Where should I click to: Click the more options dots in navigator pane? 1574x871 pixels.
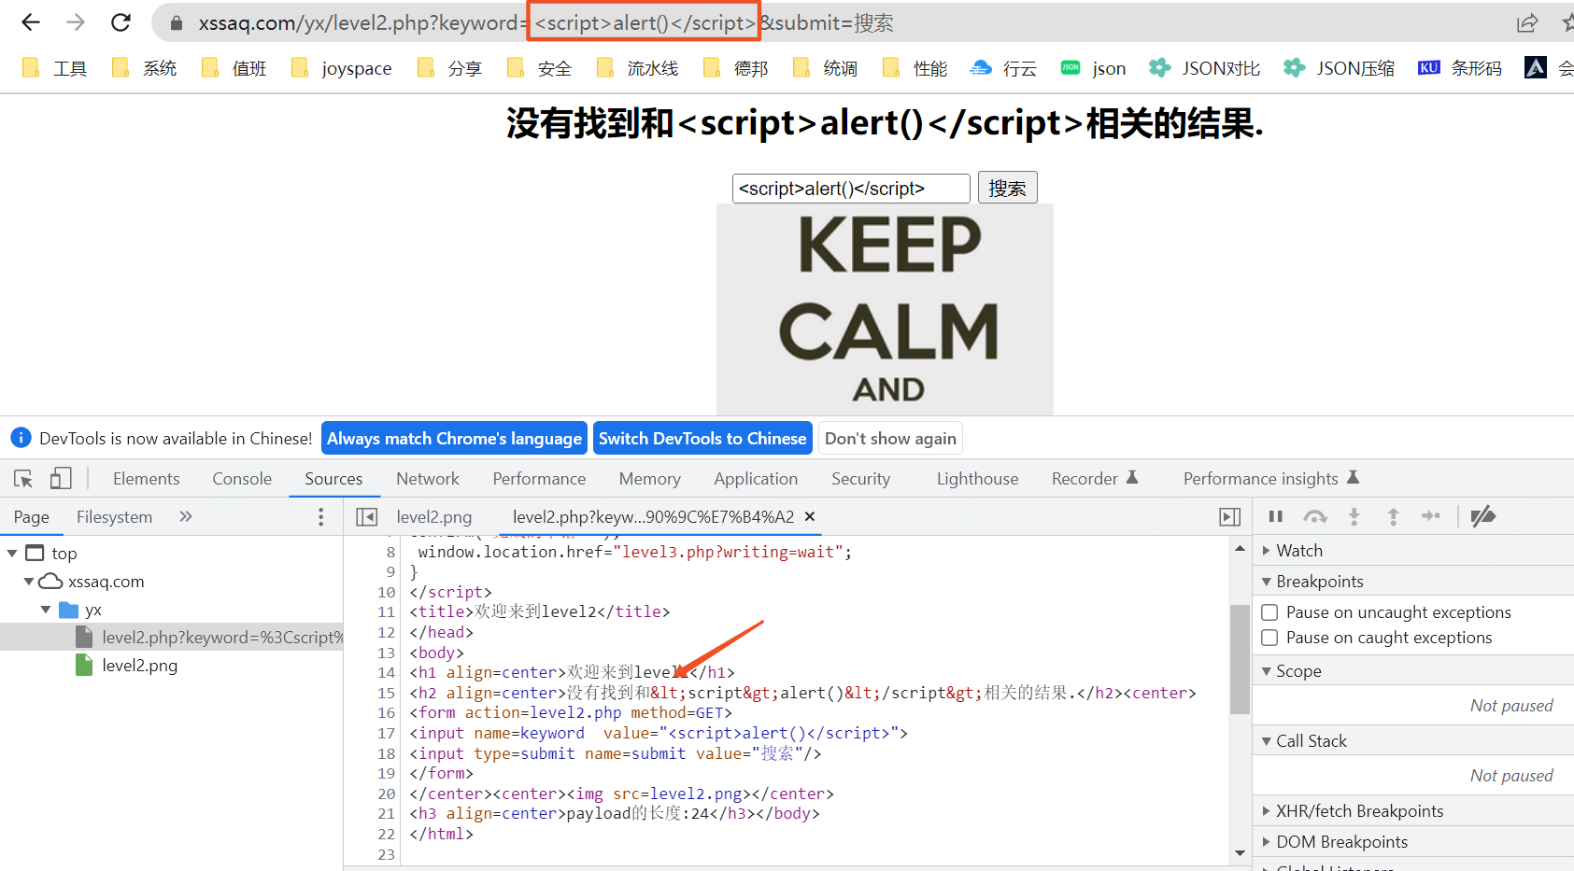(320, 517)
